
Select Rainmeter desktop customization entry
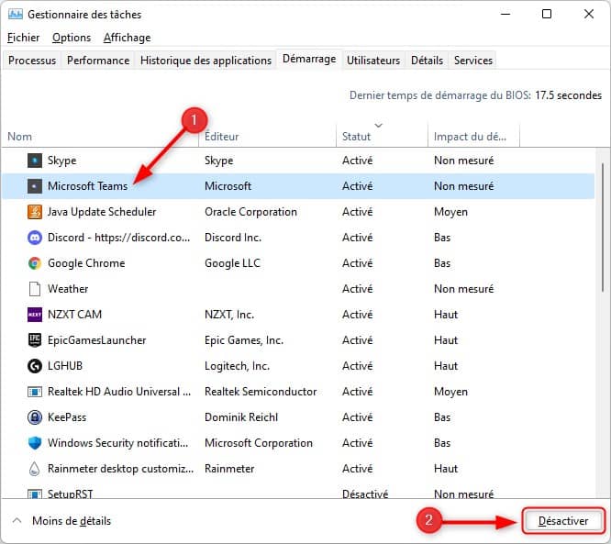point(120,469)
